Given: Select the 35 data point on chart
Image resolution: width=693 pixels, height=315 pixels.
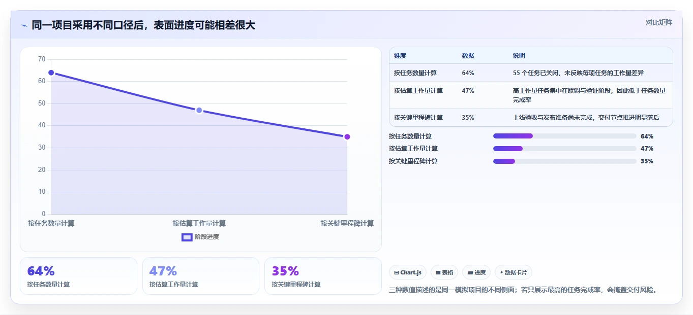Looking at the screenshot, I should click(x=347, y=136).
